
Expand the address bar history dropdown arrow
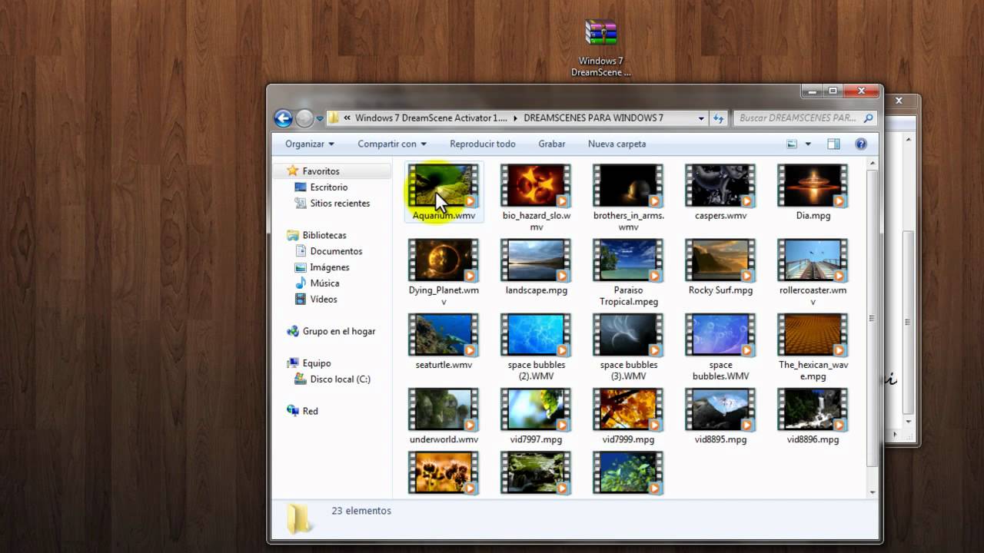point(700,118)
